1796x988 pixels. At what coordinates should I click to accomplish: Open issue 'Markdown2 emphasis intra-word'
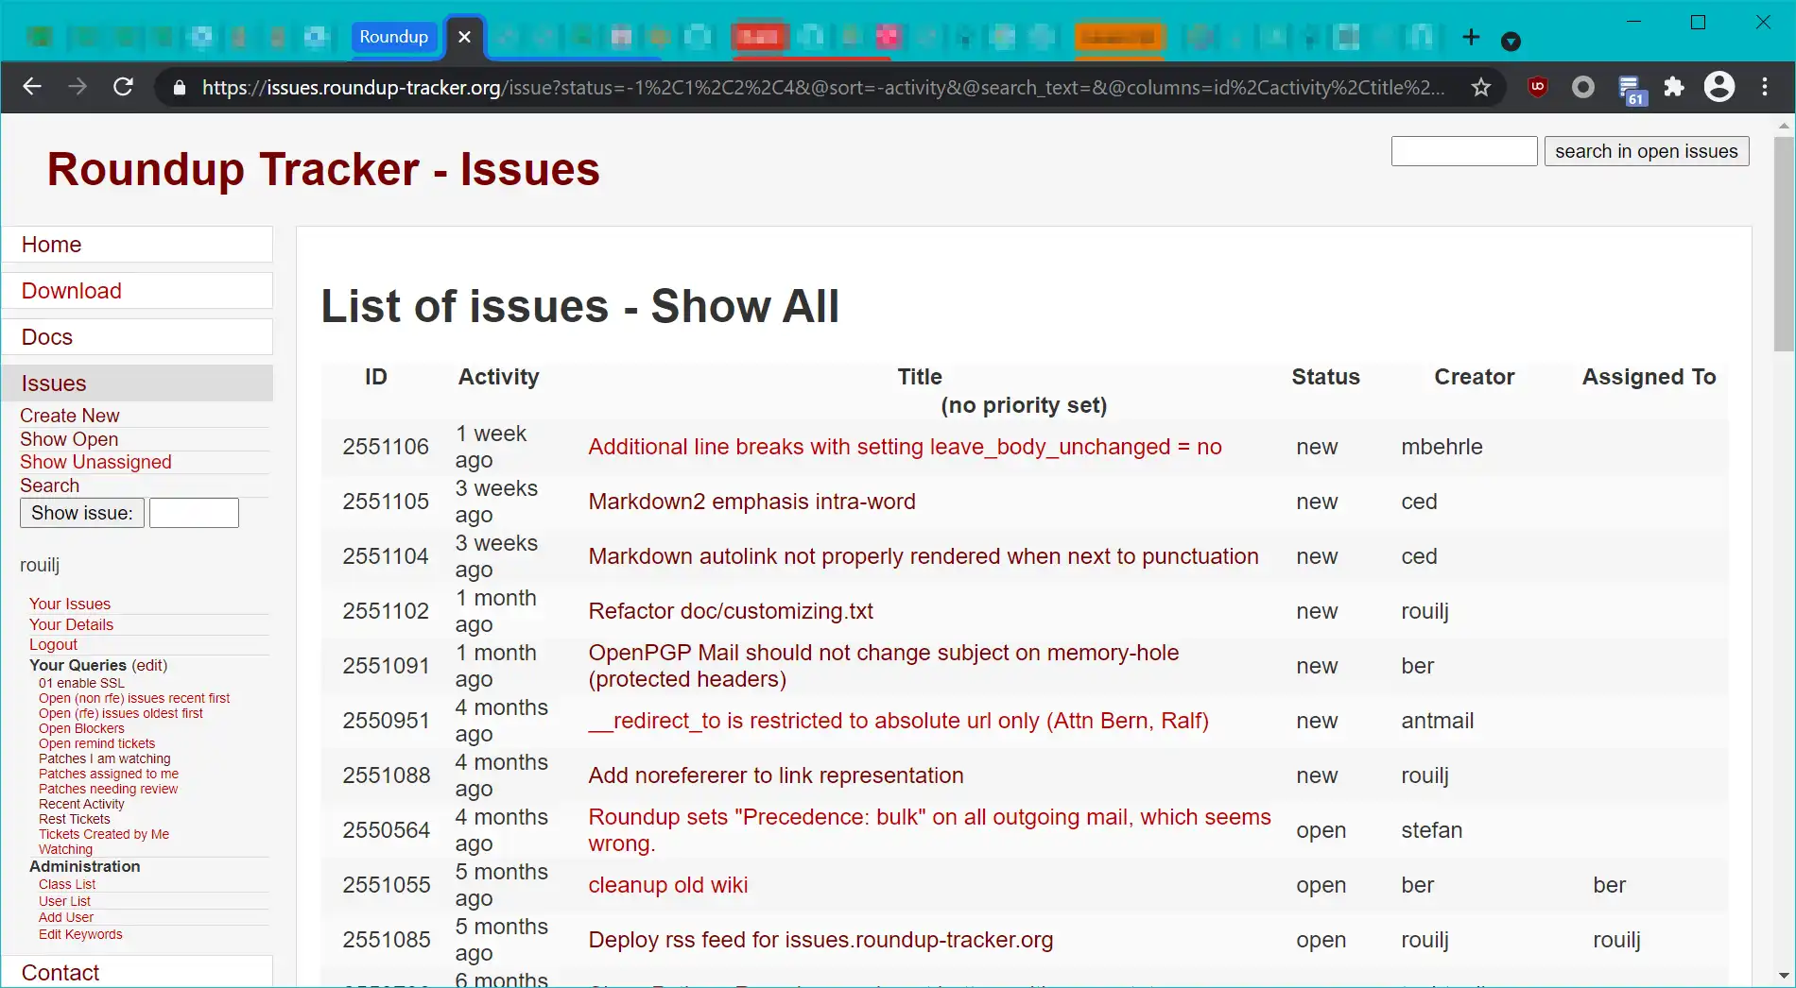[751, 502]
